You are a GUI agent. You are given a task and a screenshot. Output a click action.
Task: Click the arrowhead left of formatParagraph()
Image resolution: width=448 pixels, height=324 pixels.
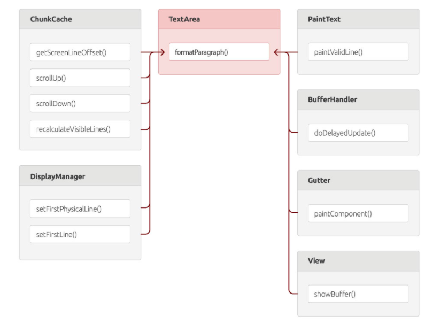(x=162, y=52)
